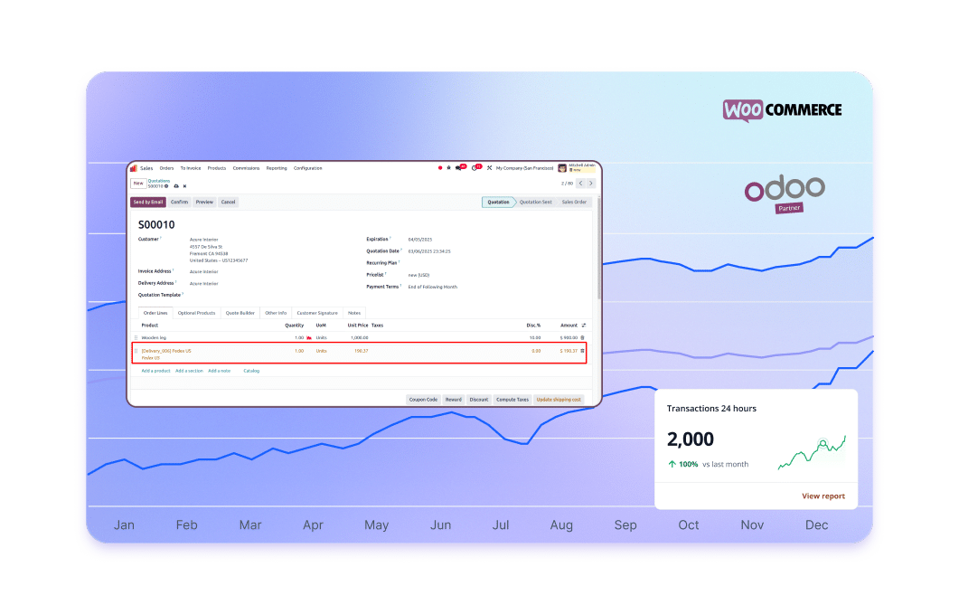Click the New button
Image resolution: width=959 pixels, height=614 pixels.
(x=138, y=183)
